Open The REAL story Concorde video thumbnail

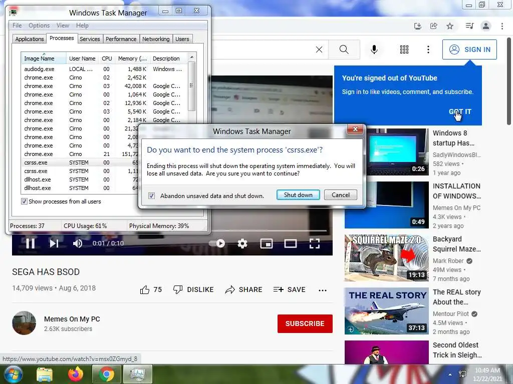387,311
